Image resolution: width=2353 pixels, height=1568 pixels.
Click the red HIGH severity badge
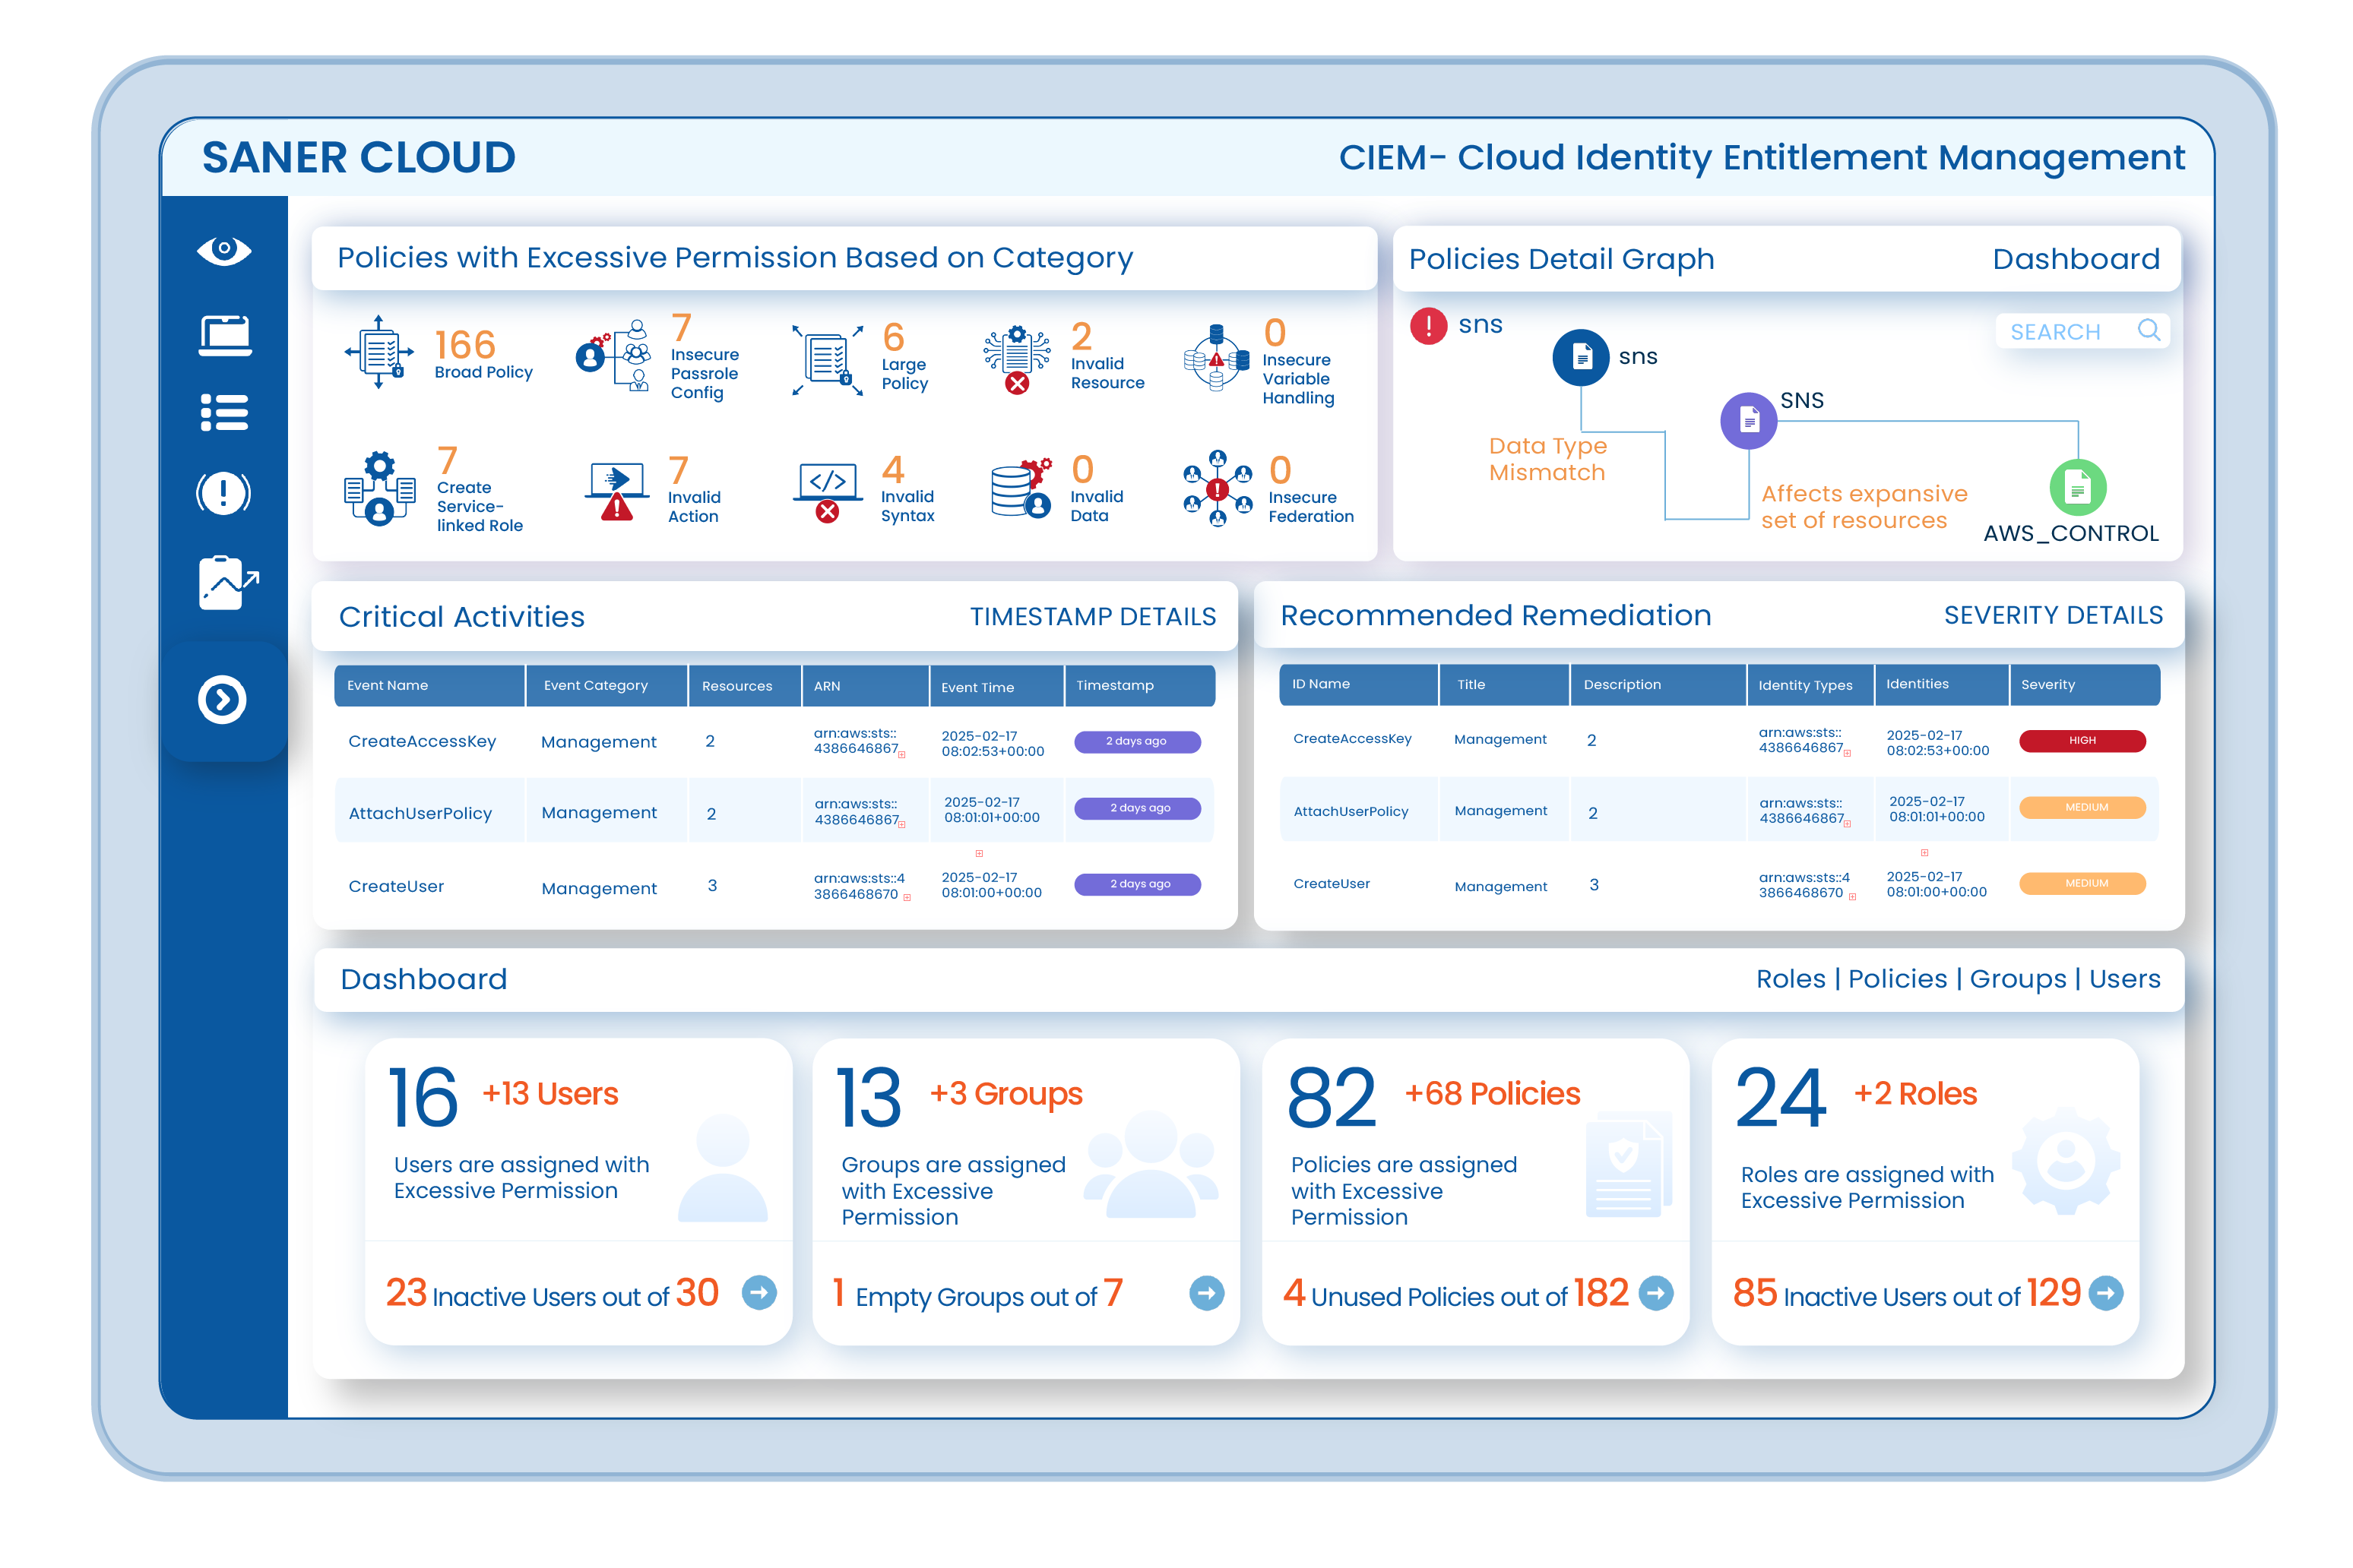[2082, 741]
